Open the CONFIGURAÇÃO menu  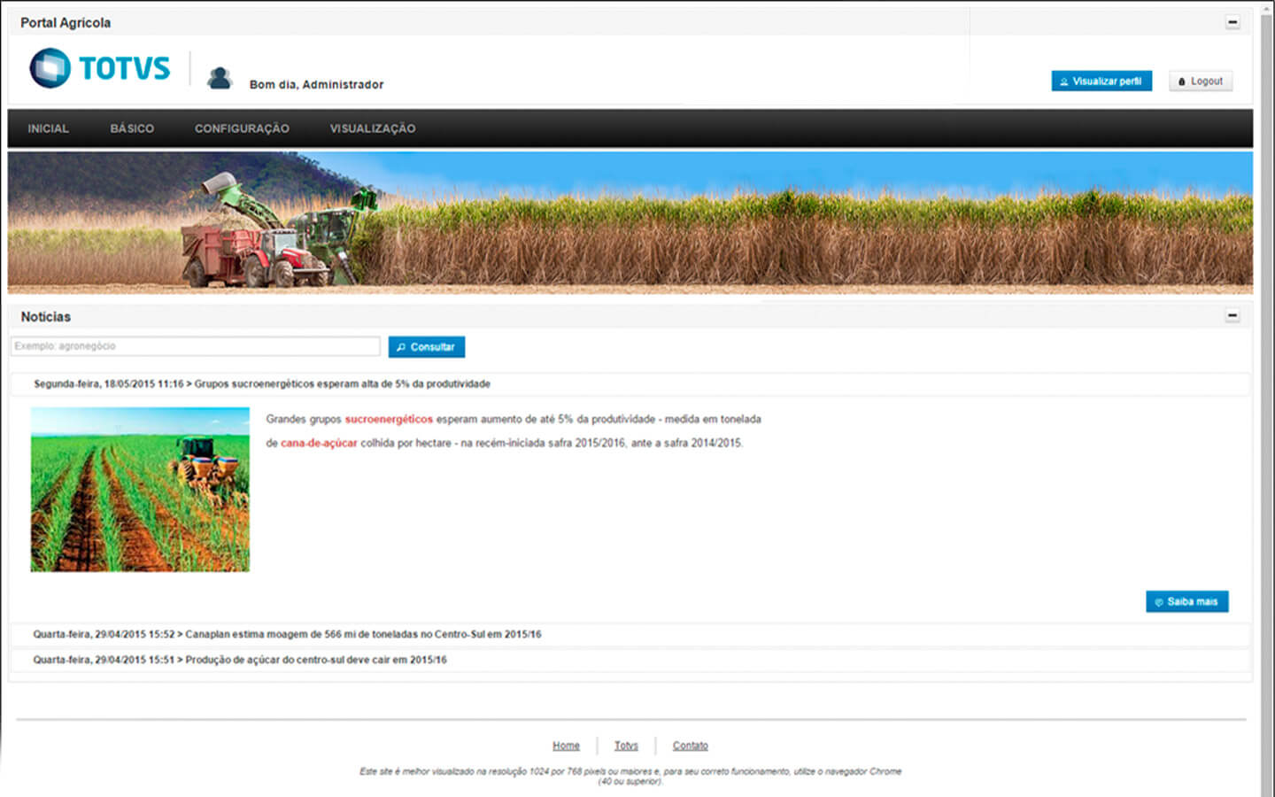tap(242, 128)
